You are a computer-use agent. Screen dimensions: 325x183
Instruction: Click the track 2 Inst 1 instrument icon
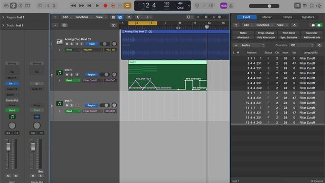point(59,73)
